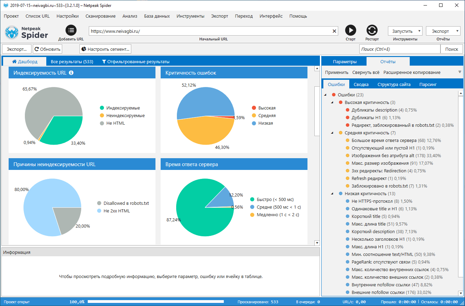Open the Интерфейс menu
The height and width of the screenshot is (306, 465).
tap(271, 16)
